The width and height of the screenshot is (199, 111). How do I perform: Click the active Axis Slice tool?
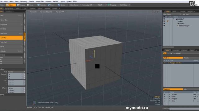(11, 38)
